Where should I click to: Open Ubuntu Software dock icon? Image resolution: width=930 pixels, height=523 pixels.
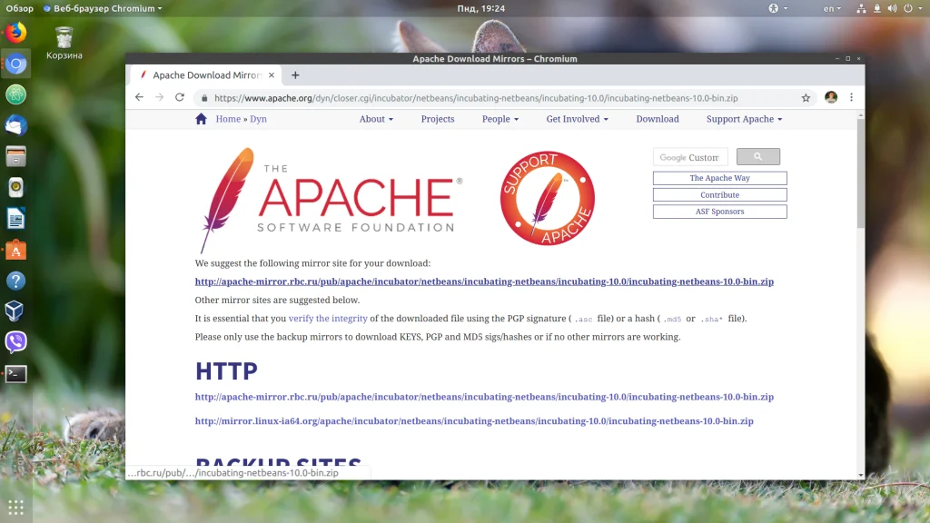[16, 250]
